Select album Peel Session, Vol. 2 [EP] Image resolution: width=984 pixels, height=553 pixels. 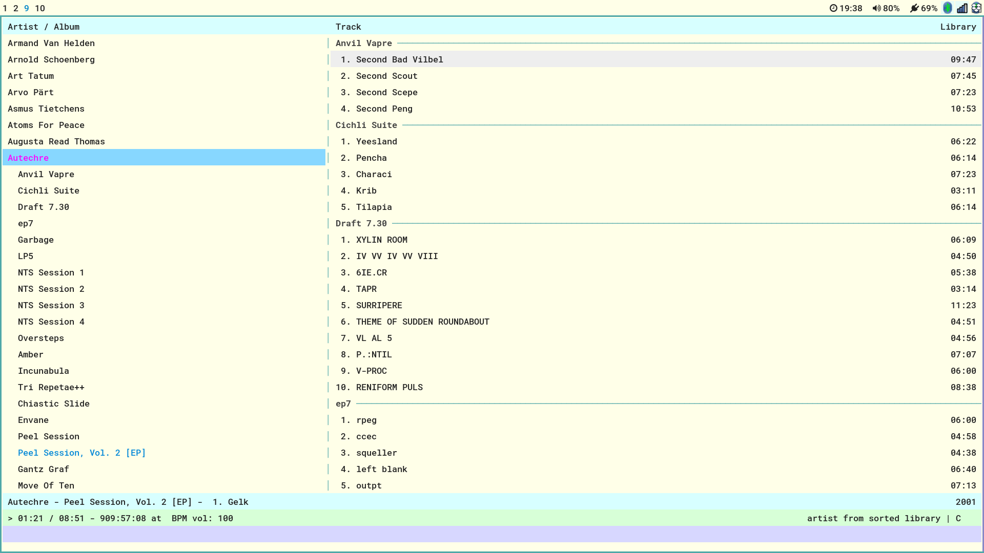coord(82,453)
